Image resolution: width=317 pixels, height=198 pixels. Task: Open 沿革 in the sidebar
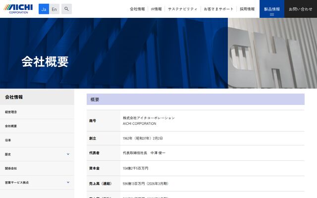37,140
